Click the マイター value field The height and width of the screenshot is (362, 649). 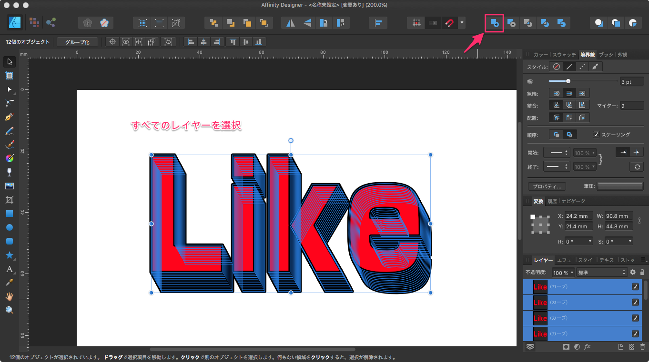coord(632,106)
